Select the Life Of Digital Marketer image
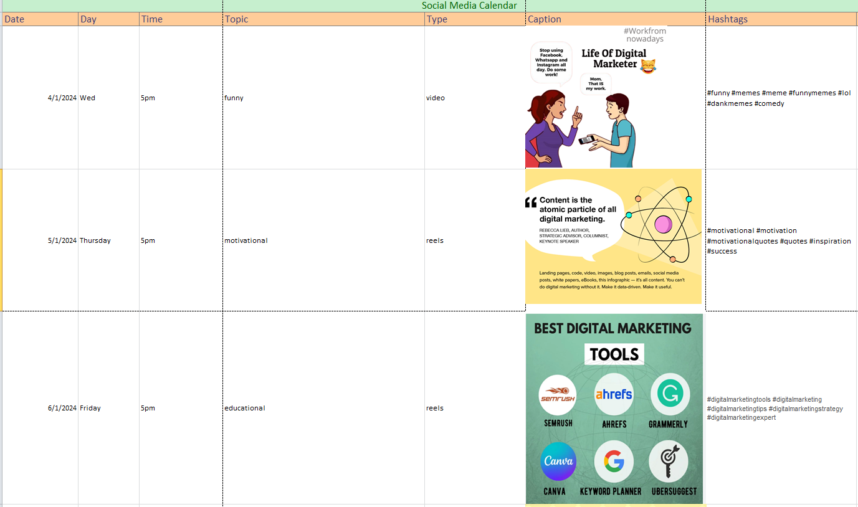Screen dimensions: 858x507 click(x=596, y=97)
